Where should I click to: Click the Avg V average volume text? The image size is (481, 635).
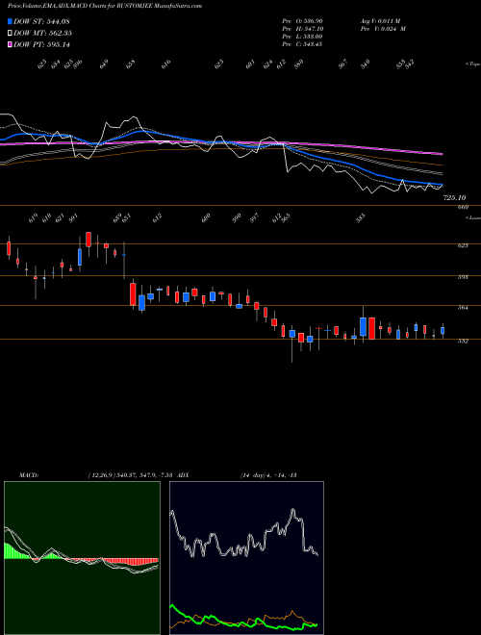point(380,21)
